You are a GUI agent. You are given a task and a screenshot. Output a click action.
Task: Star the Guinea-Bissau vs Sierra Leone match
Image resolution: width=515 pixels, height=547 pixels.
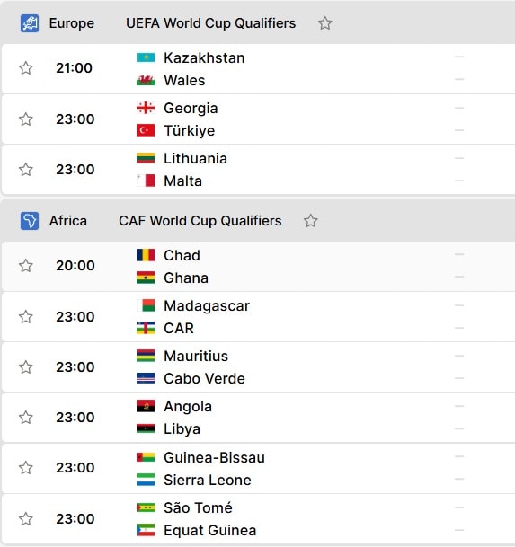(x=26, y=468)
